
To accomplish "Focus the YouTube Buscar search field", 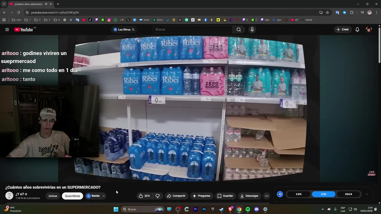I will click(x=192, y=29).
